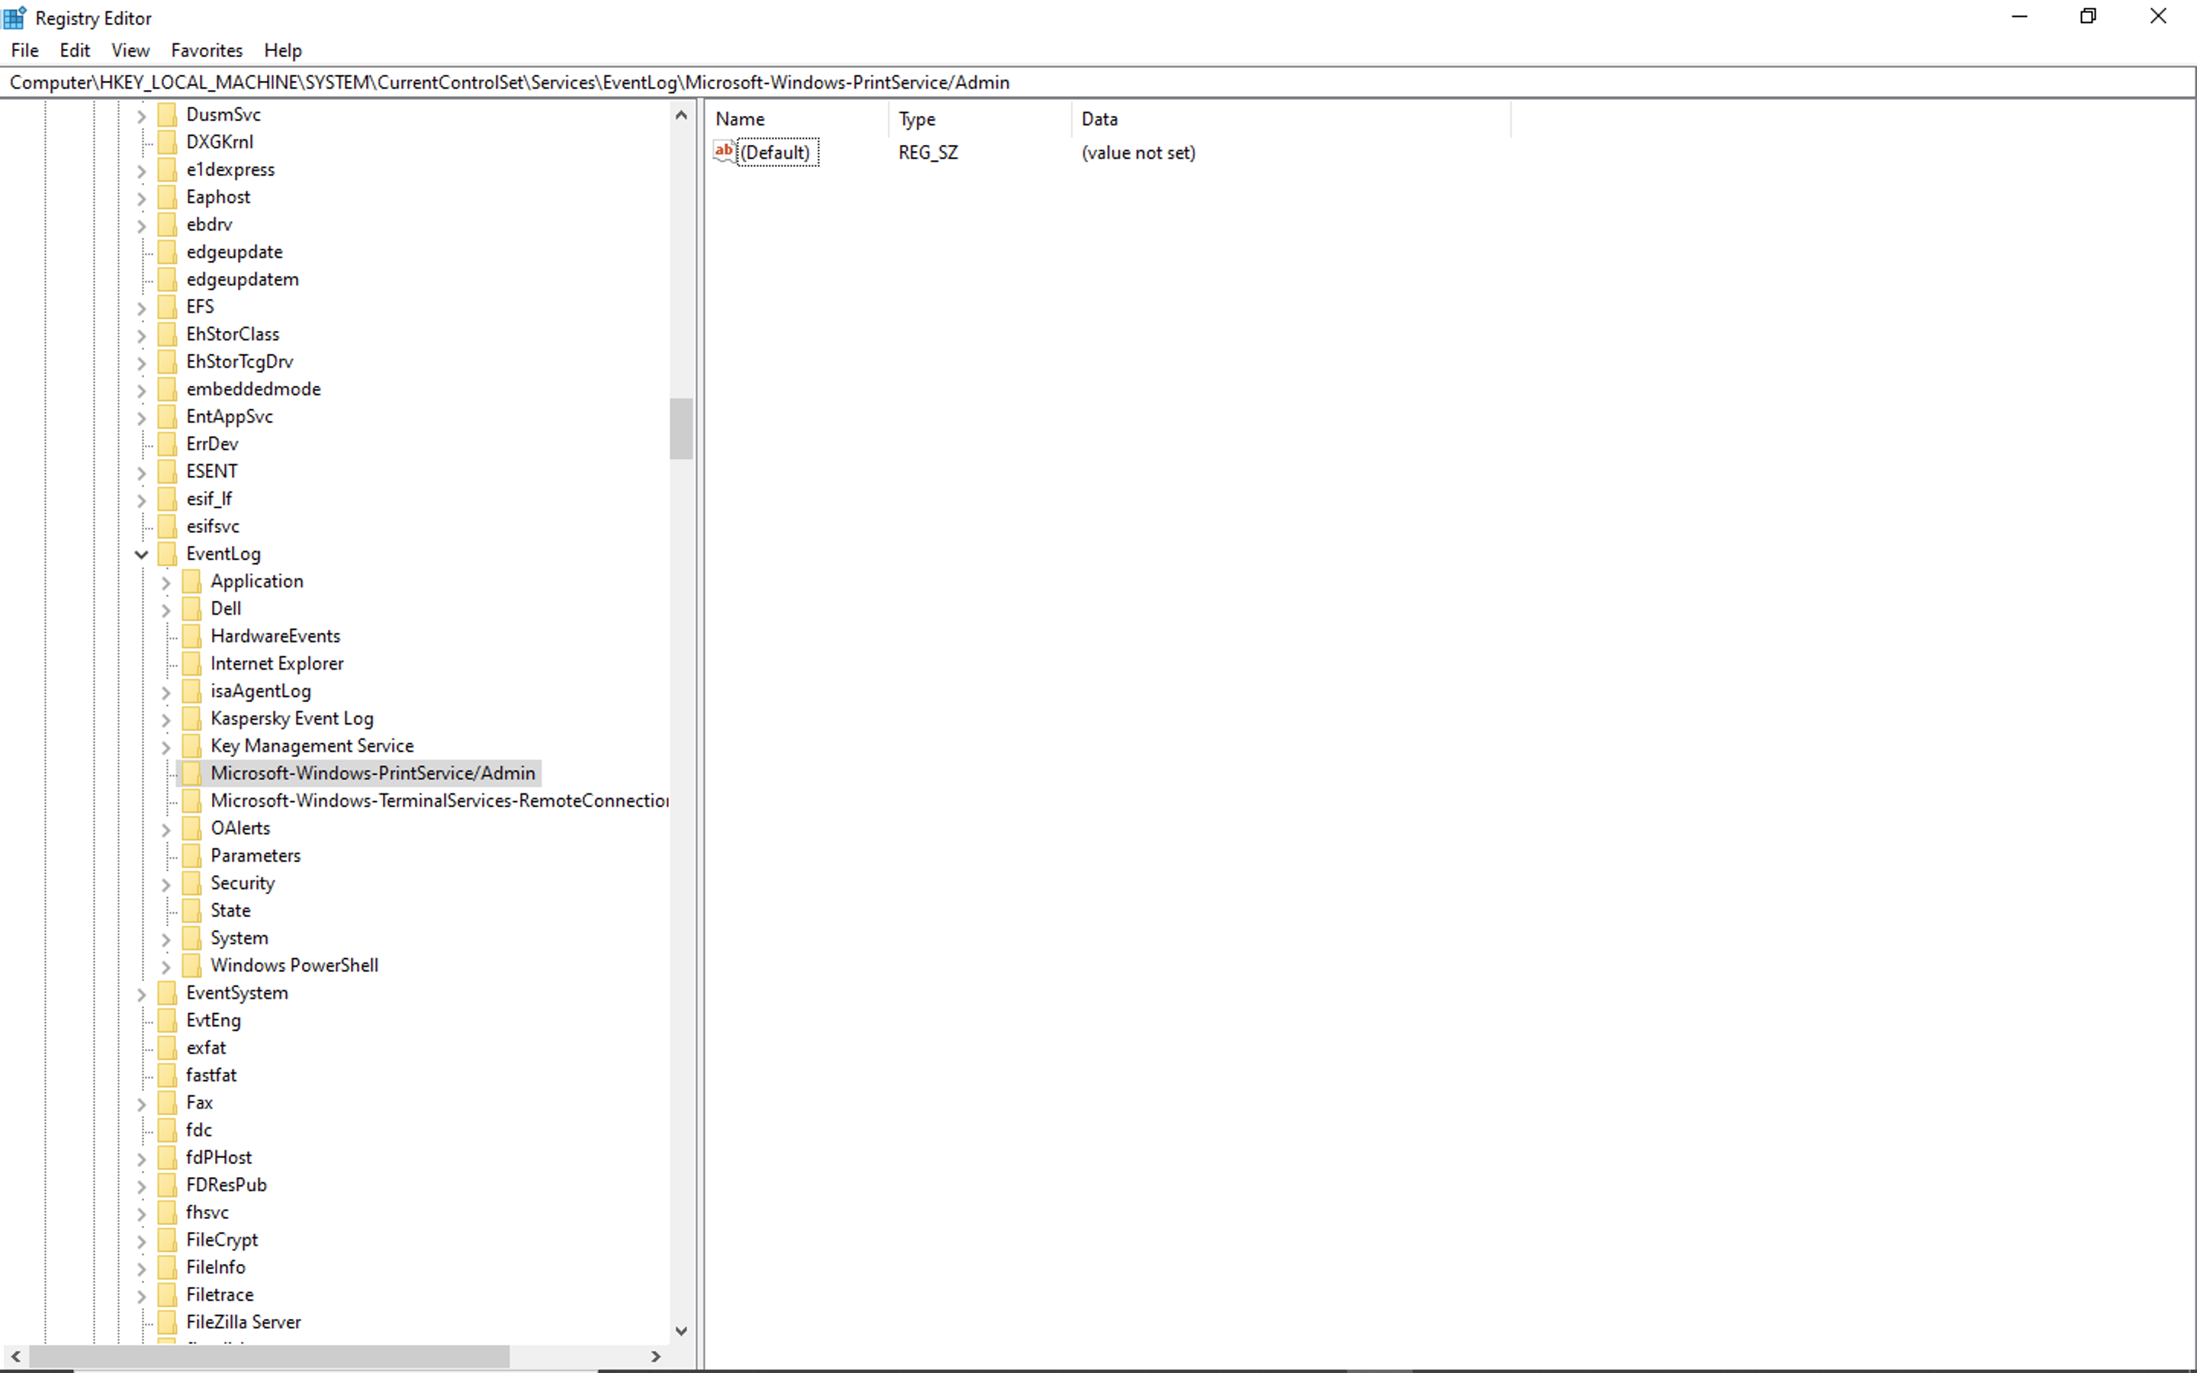
Task: Click the ab string icon beside (Default) value
Action: [x=723, y=152]
